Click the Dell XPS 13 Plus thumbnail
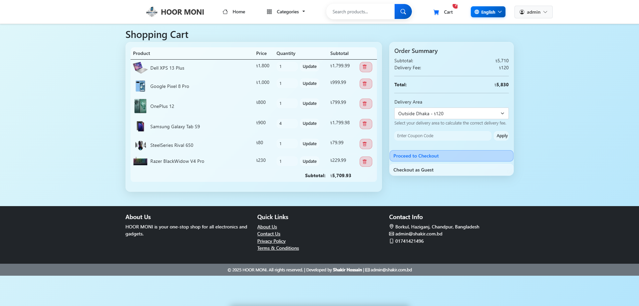Image resolution: width=639 pixels, height=306 pixels. click(140, 68)
